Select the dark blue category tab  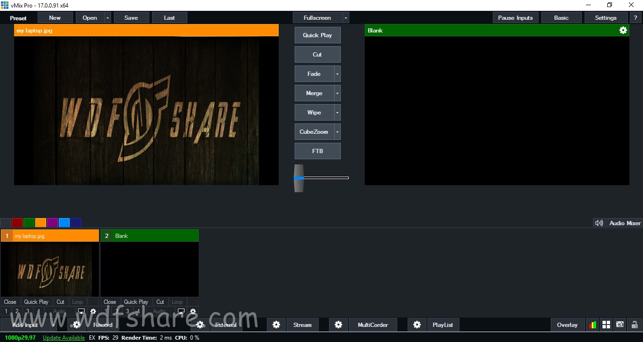click(x=76, y=223)
